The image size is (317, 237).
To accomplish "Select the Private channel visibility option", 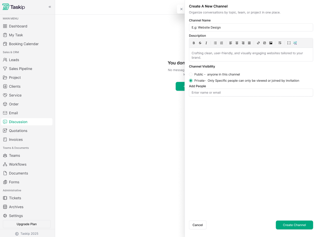I will (x=191, y=81).
